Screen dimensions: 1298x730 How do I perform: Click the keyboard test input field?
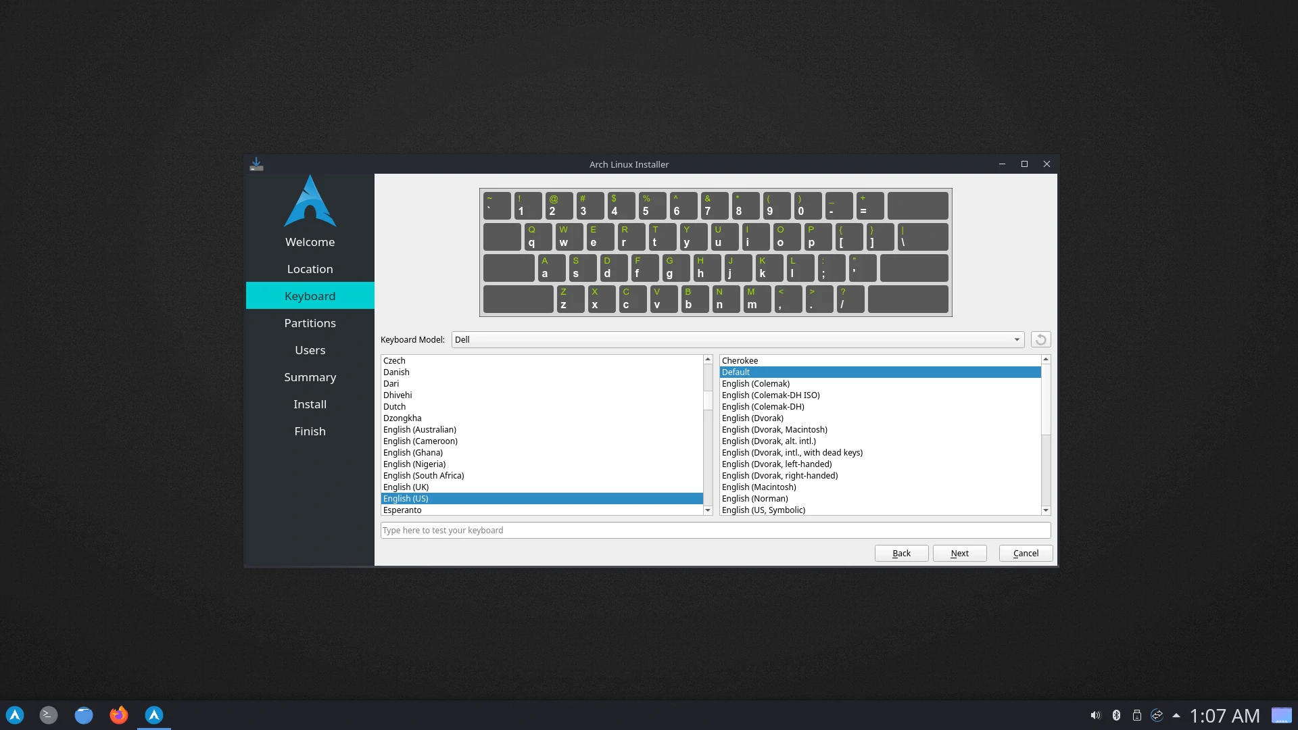click(x=715, y=530)
